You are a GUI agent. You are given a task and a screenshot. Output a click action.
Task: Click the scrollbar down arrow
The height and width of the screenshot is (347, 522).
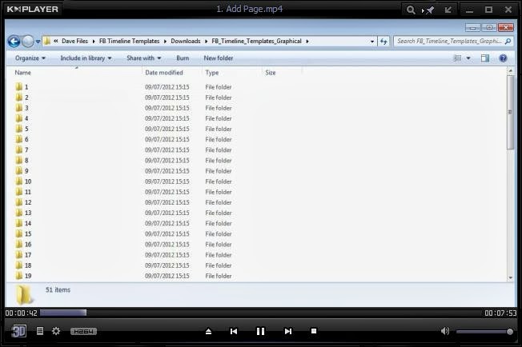click(510, 278)
